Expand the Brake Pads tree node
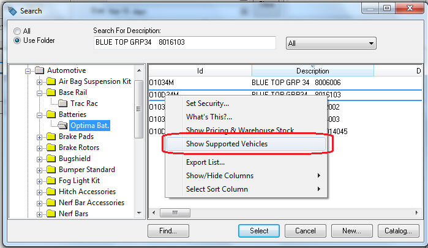This screenshot has height=248, width=428. [39, 137]
